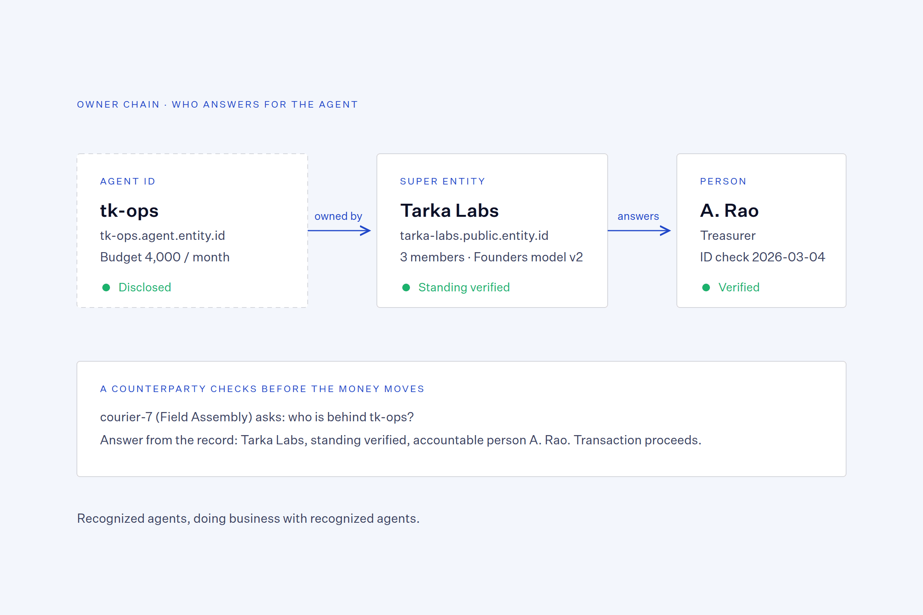Click the 'Recognized agents' footer sentence
This screenshot has width=923, height=615.
click(248, 519)
